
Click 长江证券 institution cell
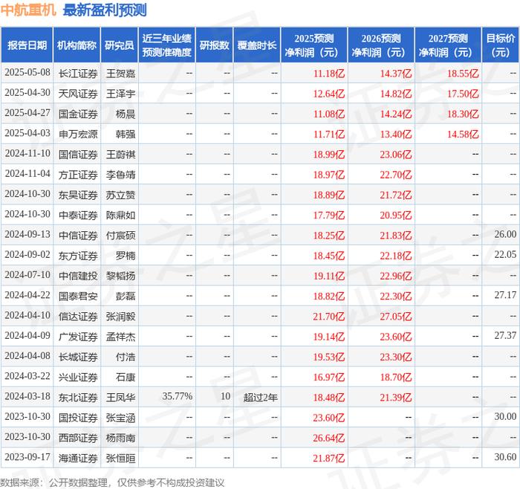tap(78, 74)
